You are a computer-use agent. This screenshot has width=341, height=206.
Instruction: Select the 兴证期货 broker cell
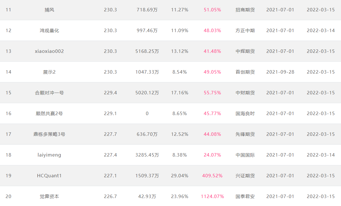[245, 176]
